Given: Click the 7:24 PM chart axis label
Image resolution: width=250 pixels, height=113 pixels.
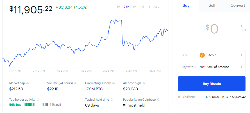Looking at the screenshot, I should pos(131,70).
